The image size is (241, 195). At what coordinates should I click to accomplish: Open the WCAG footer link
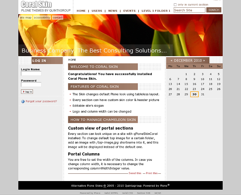tap(157, 193)
